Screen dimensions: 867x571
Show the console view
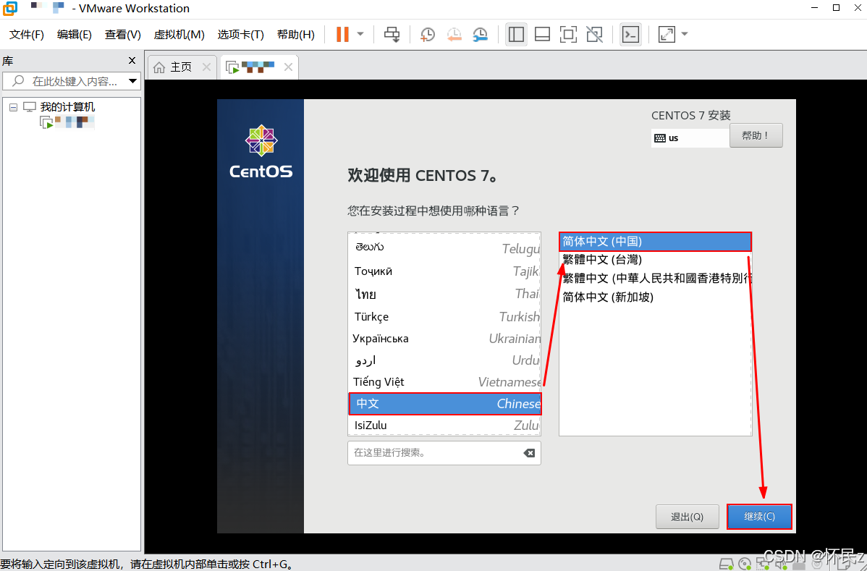[630, 34]
